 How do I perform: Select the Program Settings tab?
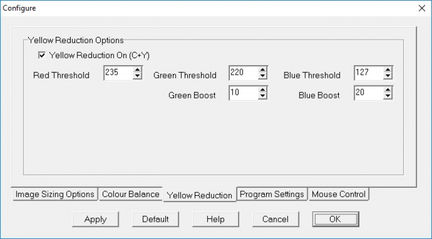coord(272,194)
